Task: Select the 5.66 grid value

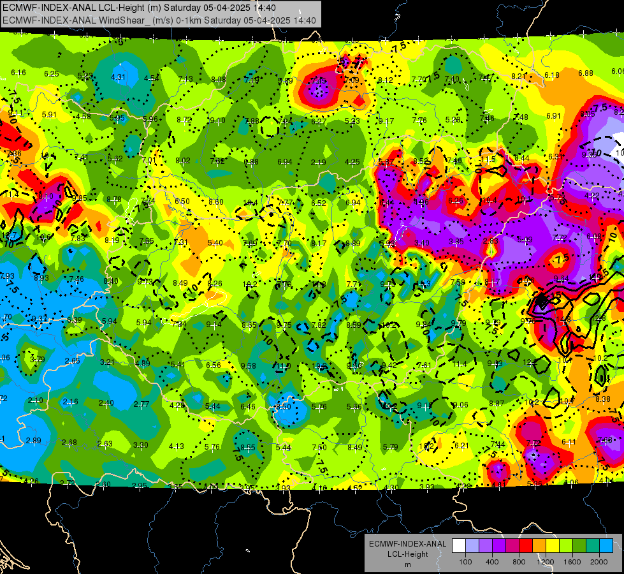Action: [x=354, y=406]
